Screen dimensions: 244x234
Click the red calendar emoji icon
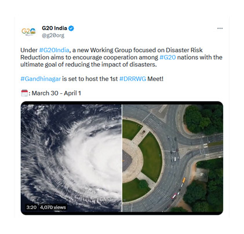click(24, 93)
